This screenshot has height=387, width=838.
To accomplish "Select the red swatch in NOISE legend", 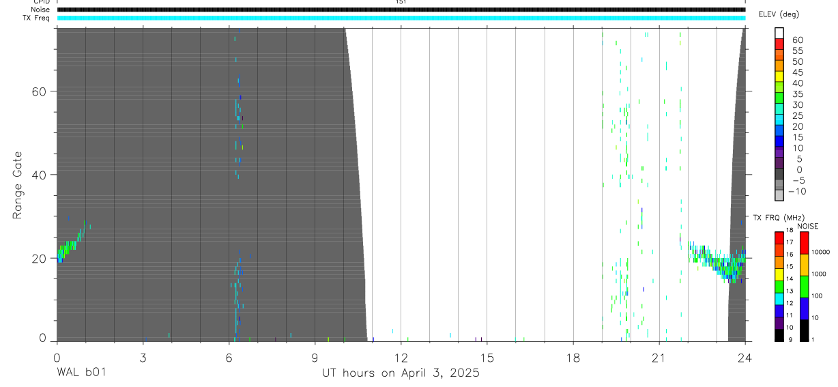I will [805, 243].
